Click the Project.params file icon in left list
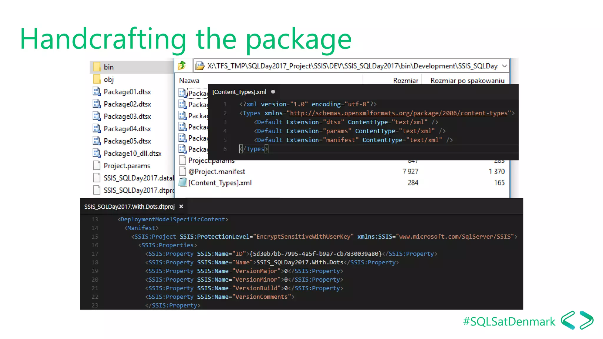 97,166
